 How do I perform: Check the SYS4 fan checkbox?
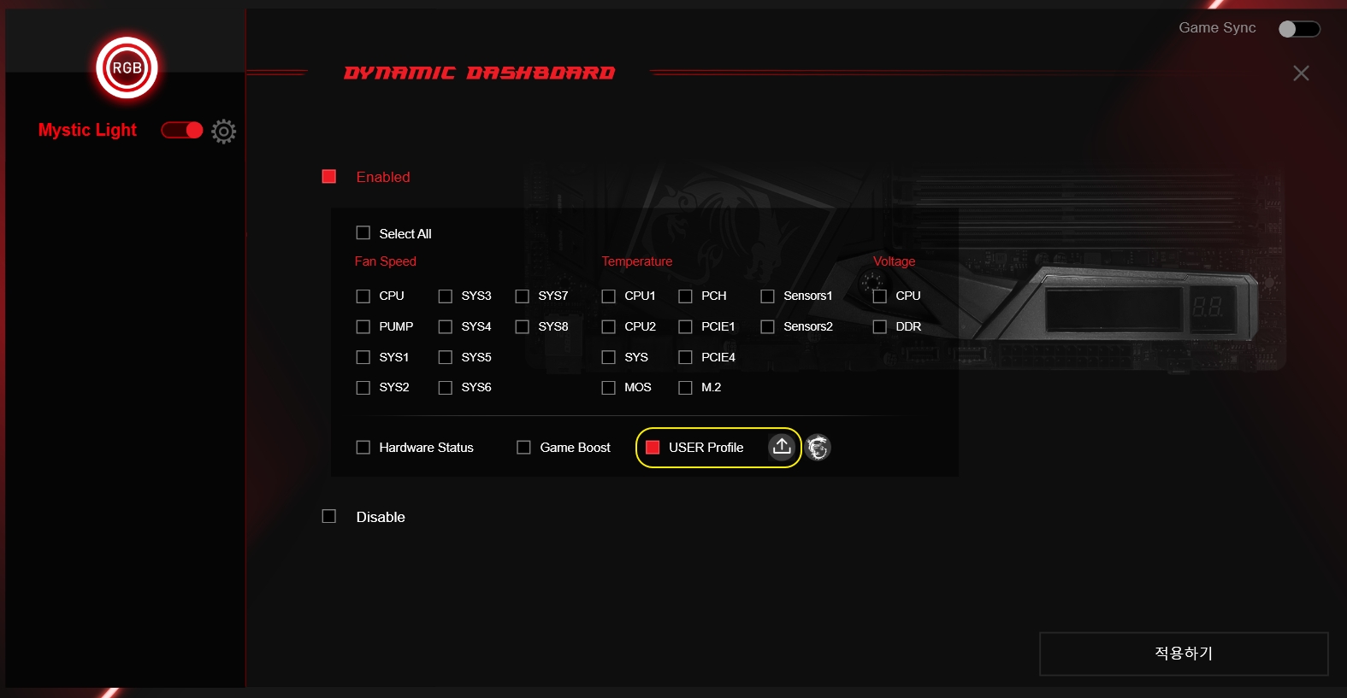click(446, 326)
